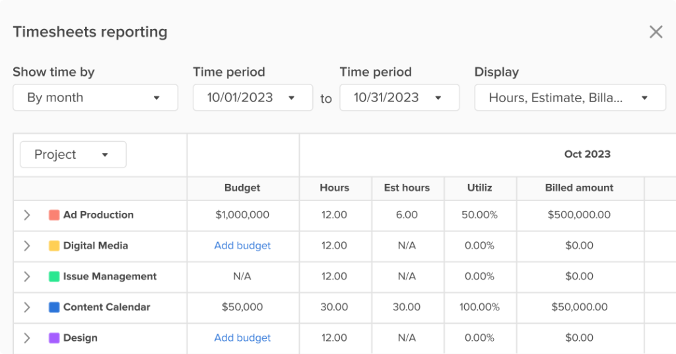This screenshot has height=354, width=676.
Task: Click the blue Content Calendar color swatch
Action: tap(54, 307)
